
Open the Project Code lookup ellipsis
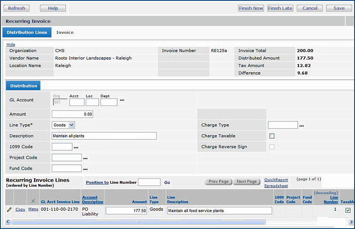(85, 158)
